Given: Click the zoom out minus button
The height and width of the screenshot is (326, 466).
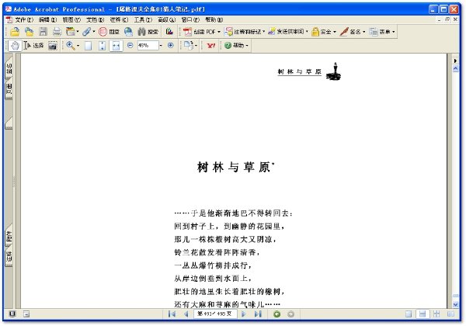Looking at the screenshot, I should pyautogui.click(x=130, y=45).
